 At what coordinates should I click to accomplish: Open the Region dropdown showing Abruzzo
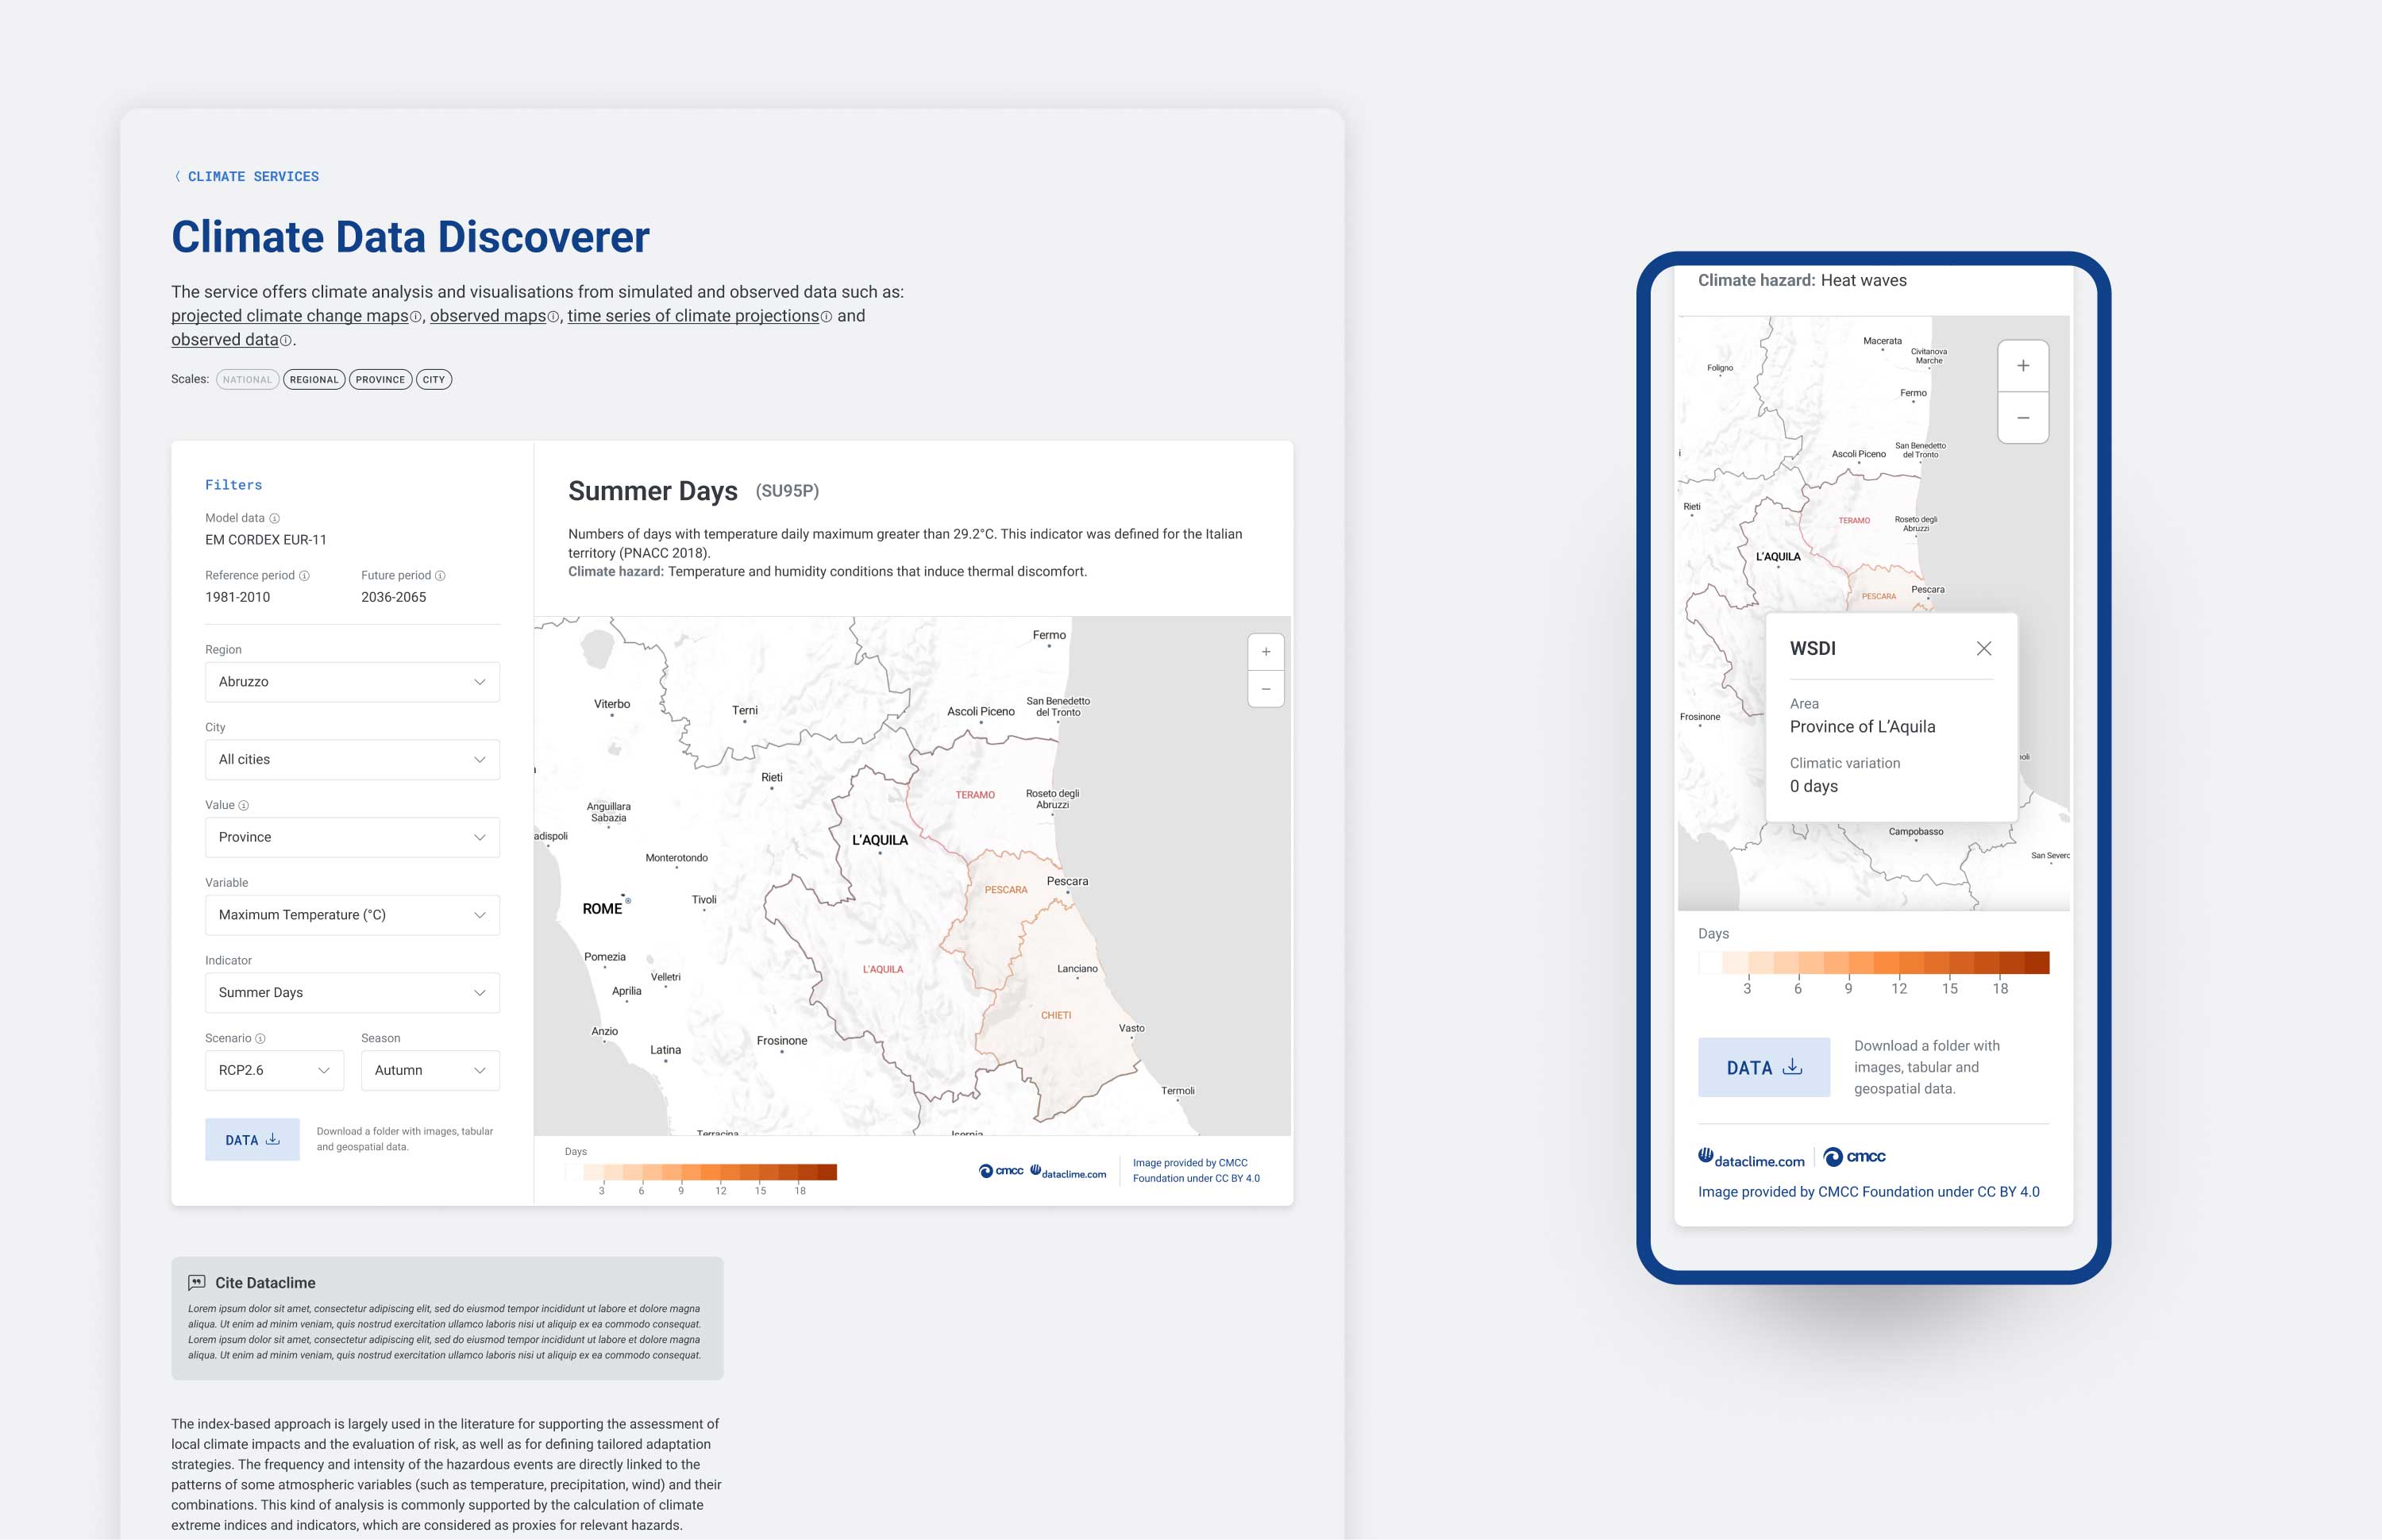coord(352,681)
